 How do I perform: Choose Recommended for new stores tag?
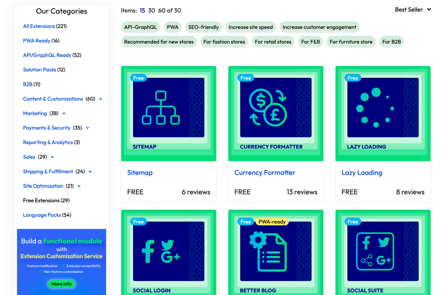pyautogui.click(x=159, y=42)
